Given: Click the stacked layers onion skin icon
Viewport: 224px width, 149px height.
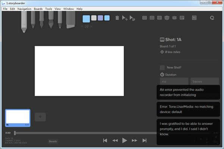Looking at the screenshot, I should coord(174,18).
